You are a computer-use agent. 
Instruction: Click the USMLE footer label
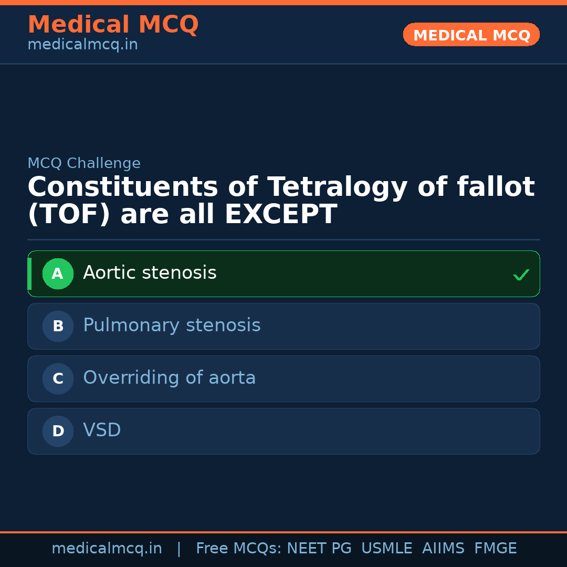click(x=386, y=549)
